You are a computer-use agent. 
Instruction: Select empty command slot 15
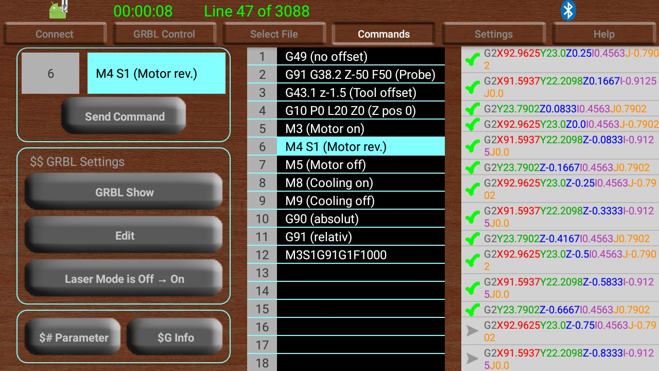[x=346, y=309]
